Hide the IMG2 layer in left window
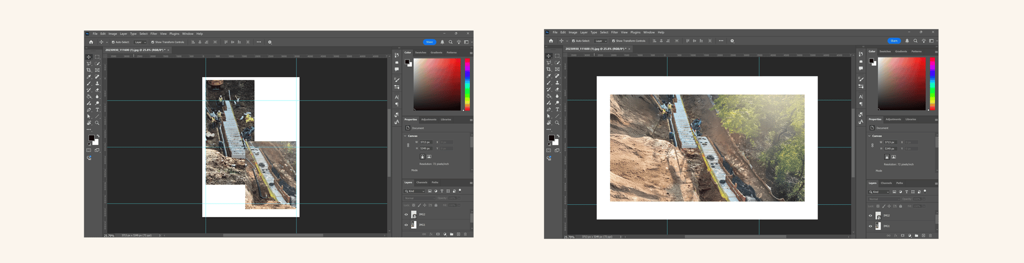1024x263 pixels. pyautogui.click(x=406, y=215)
